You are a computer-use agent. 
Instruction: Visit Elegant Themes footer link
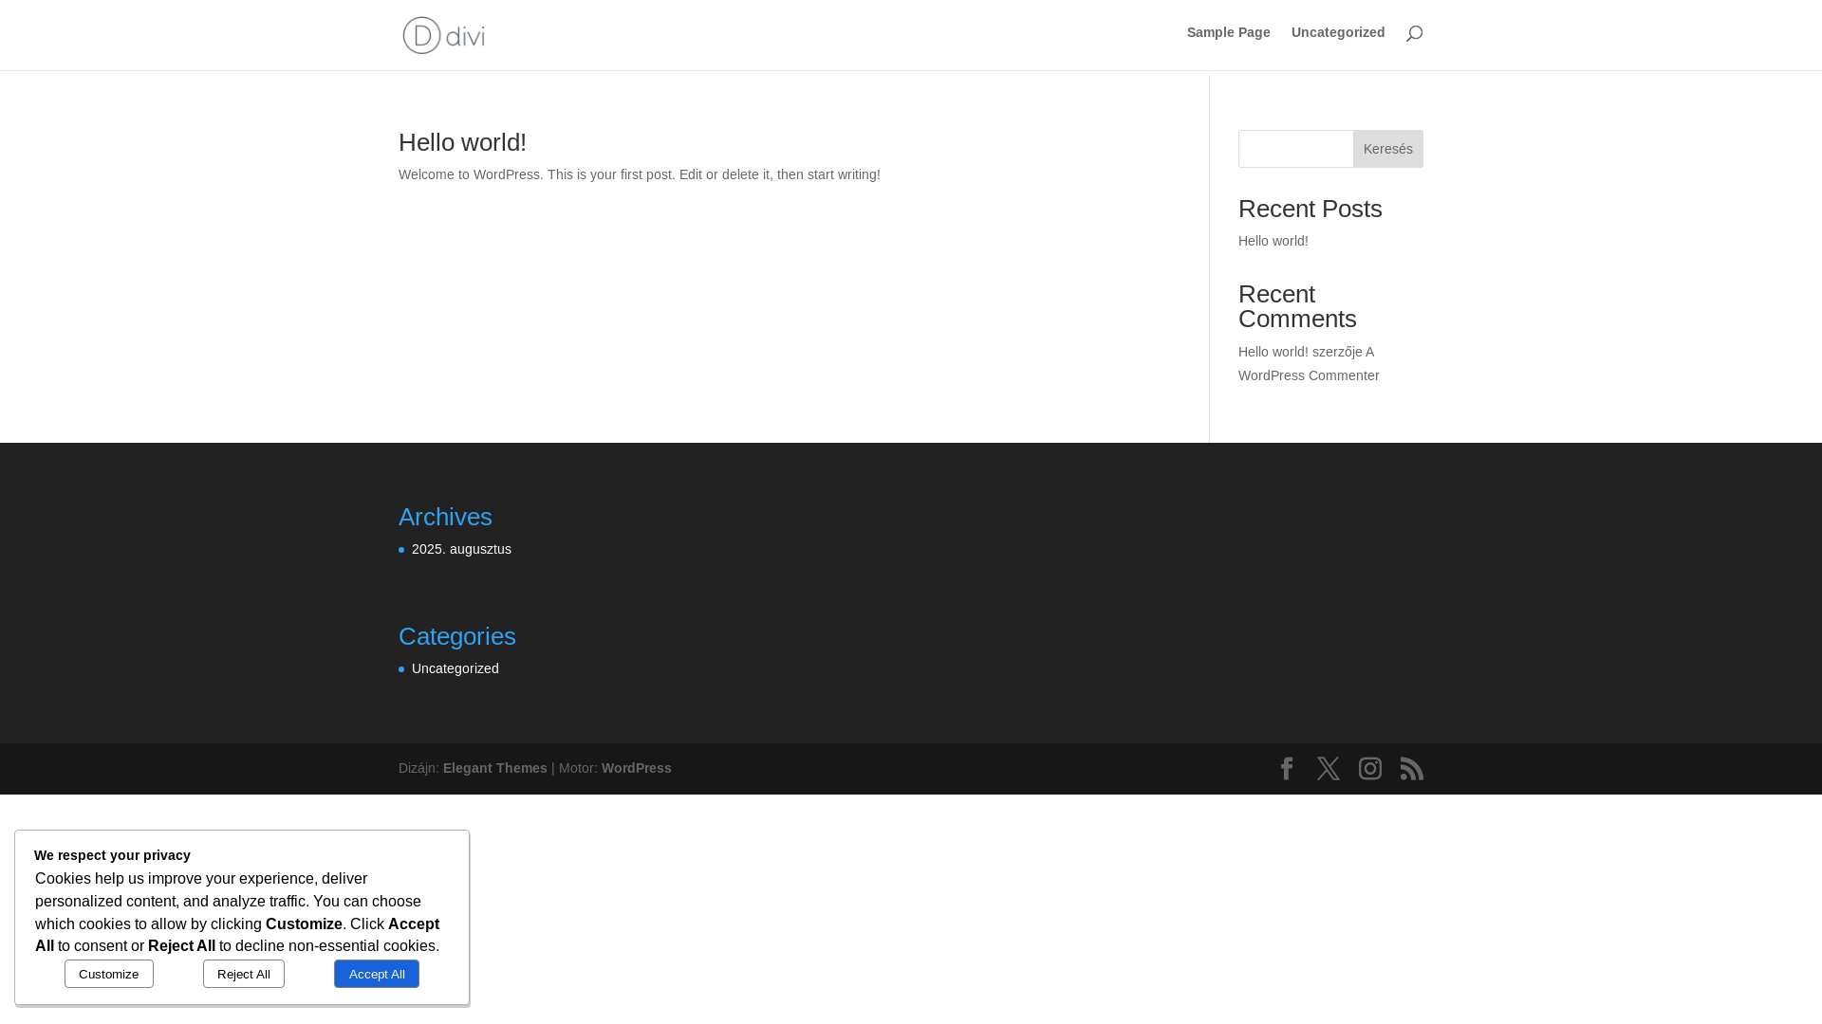495,768
